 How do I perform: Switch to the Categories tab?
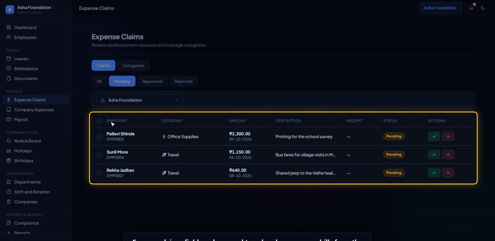pos(133,65)
